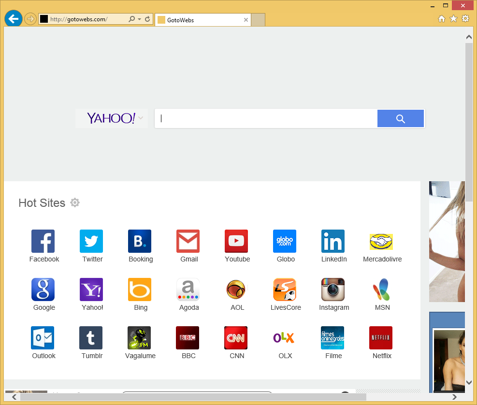The height and width of the screenshot is (405, 477).
Task: Go forward with the browser forward arrow
Action: coord(30,19)
